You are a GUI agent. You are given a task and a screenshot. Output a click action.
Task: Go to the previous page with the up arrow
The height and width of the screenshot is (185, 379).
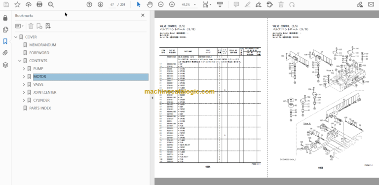coord(89,4)
